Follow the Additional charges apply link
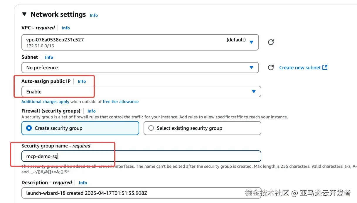The image size is (357, 203). 45,102
